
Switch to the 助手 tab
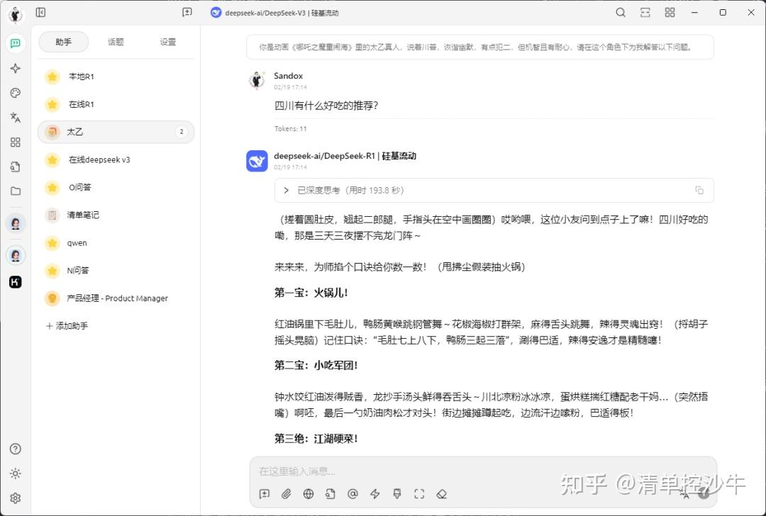[64, 42]
